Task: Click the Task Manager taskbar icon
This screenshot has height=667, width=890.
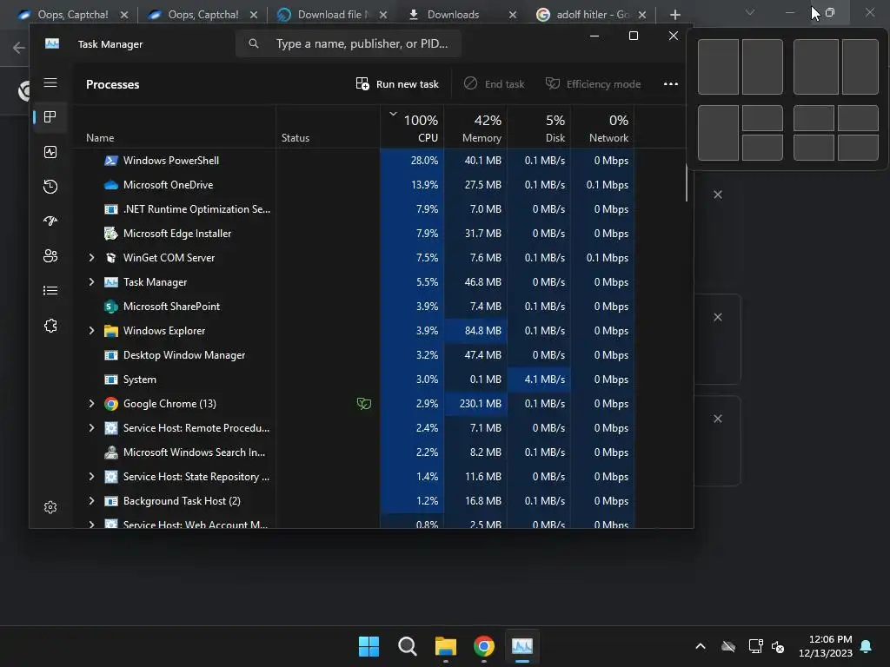Action: tap(521, 646)
